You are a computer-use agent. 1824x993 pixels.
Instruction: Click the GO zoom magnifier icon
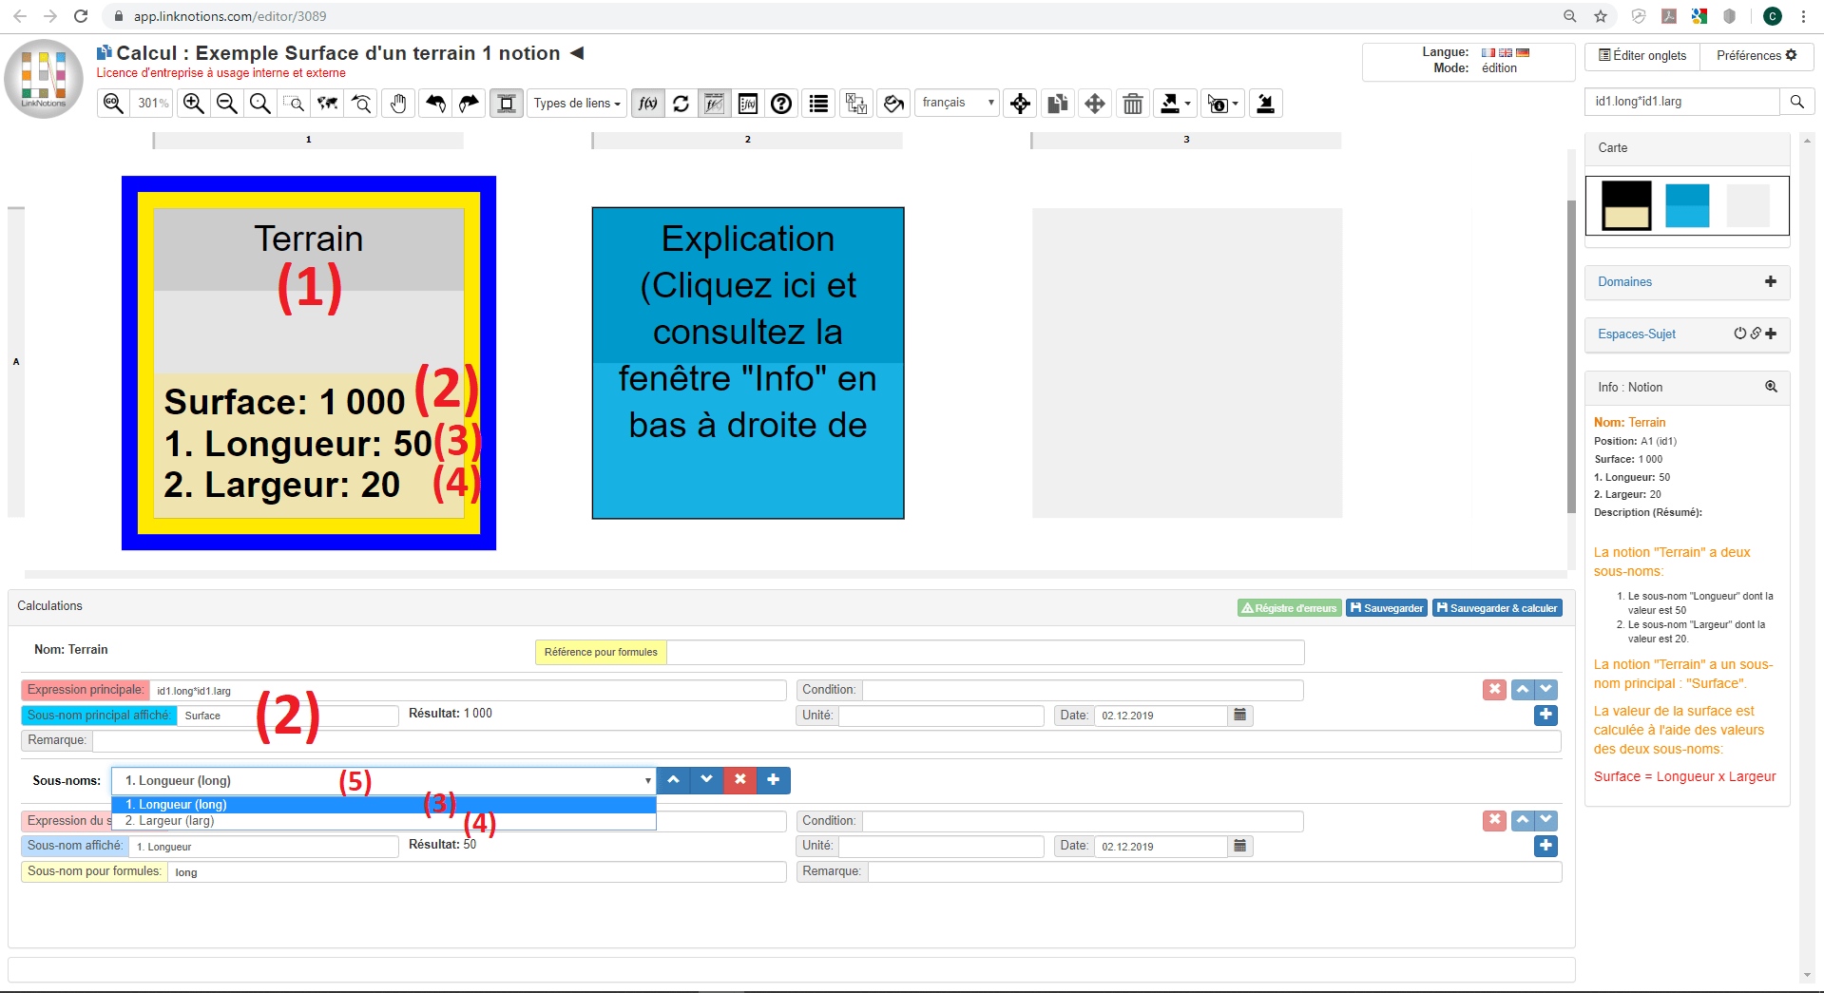[x=113, y=103]
